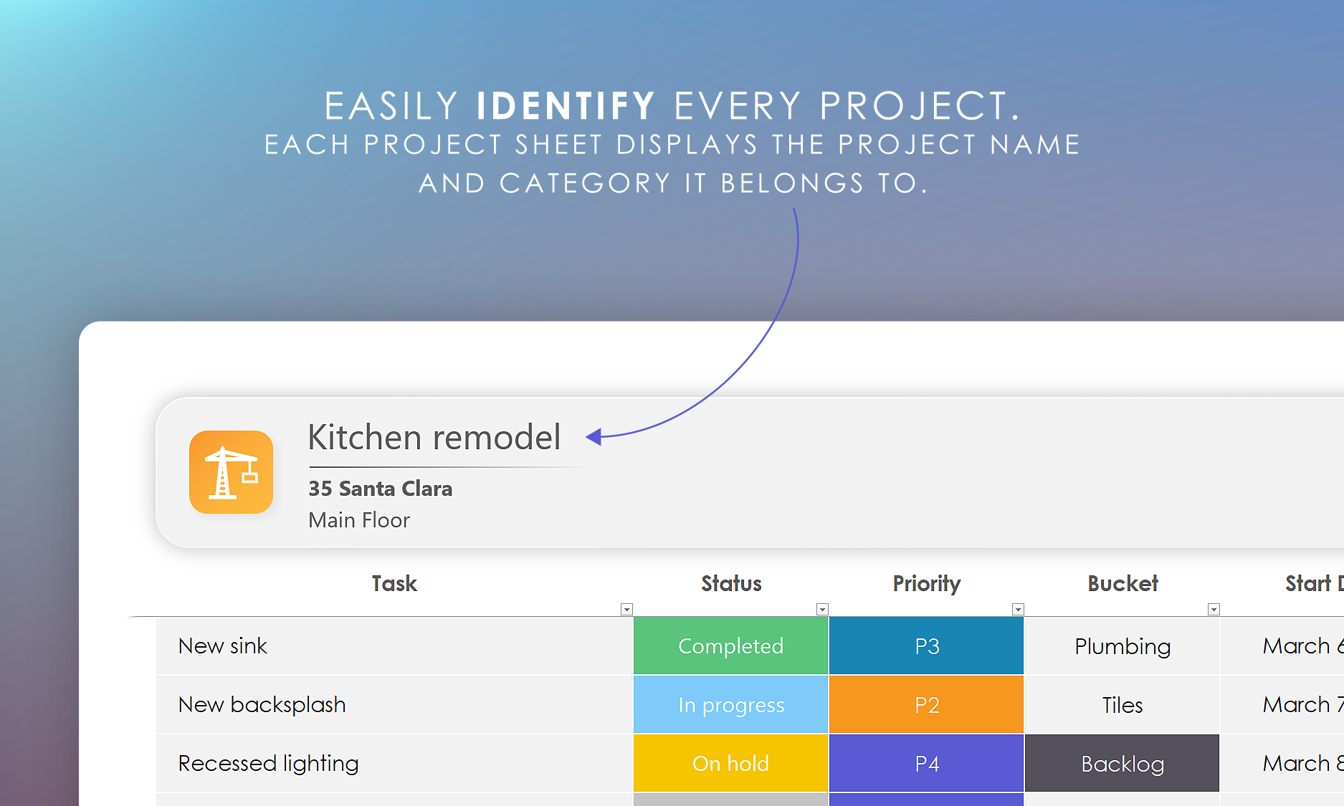Open the Status column filter dropdown arrow

pos(822,609)
